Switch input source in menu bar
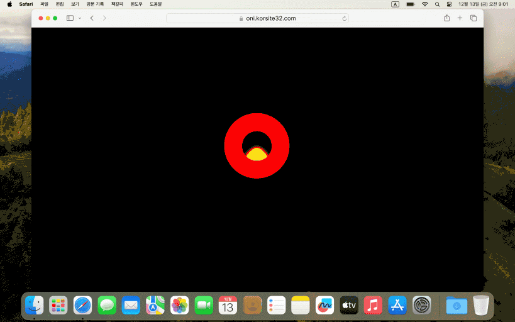This screenshot has width=515, height=322. [395, 4]
